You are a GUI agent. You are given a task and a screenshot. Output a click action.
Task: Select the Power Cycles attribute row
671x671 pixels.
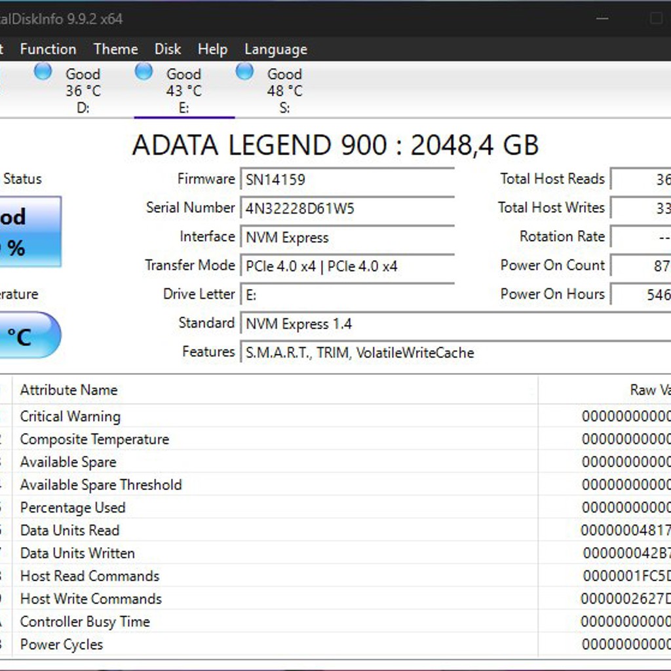(x=335, y=644)
